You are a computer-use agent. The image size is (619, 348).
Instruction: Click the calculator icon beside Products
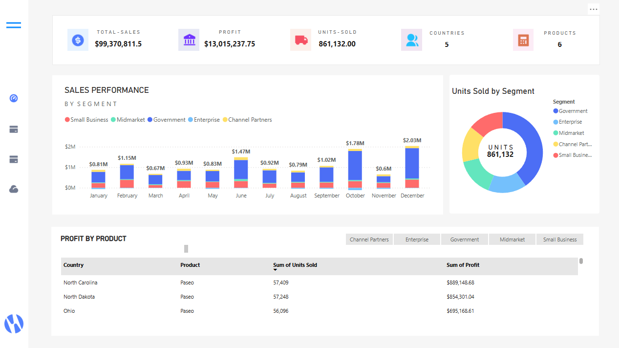523,40
